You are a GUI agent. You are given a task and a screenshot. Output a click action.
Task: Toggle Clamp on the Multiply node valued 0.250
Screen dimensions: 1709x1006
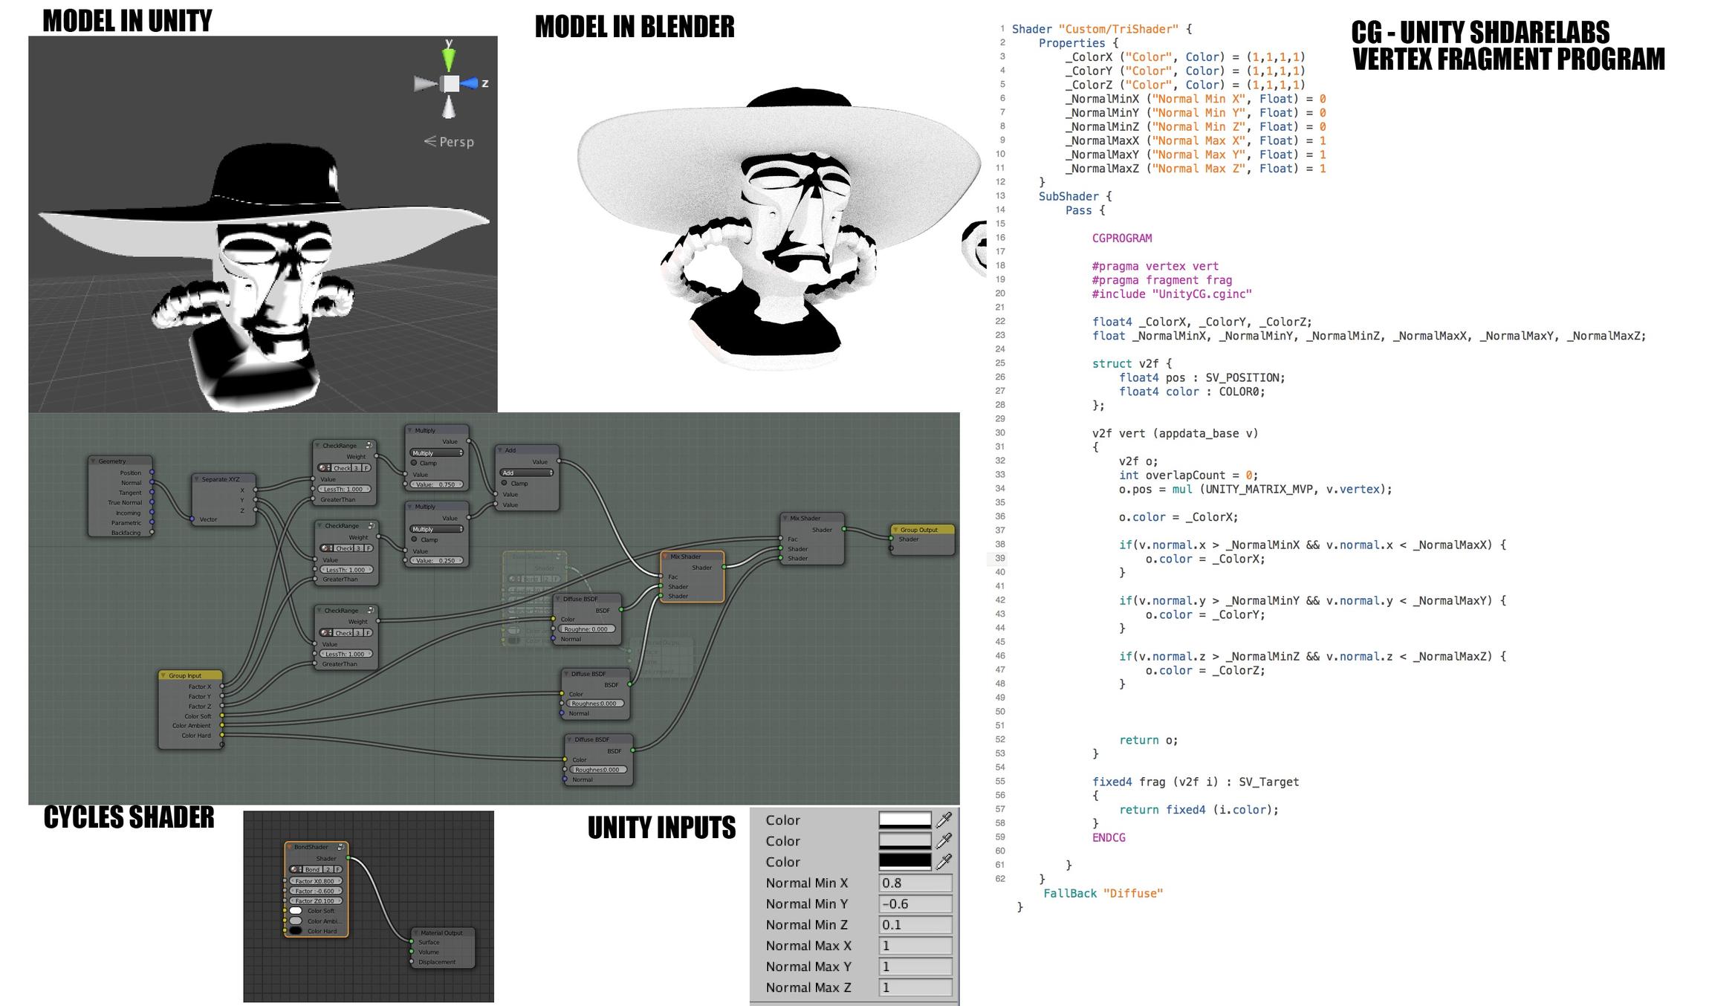(414, 539)
